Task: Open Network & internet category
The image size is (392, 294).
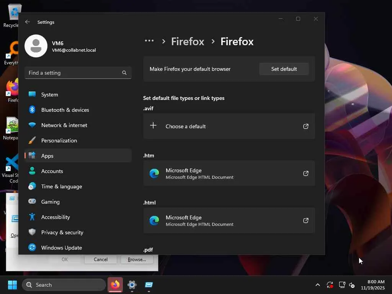Action: pos(78,125)
